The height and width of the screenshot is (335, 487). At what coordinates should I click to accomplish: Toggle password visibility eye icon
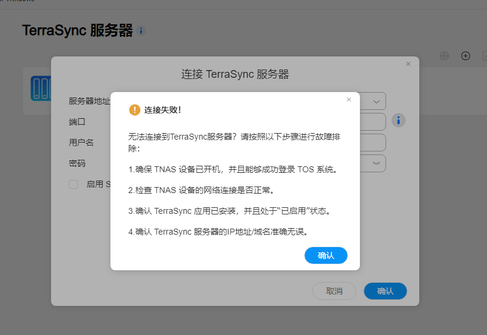tap(377, 163)
